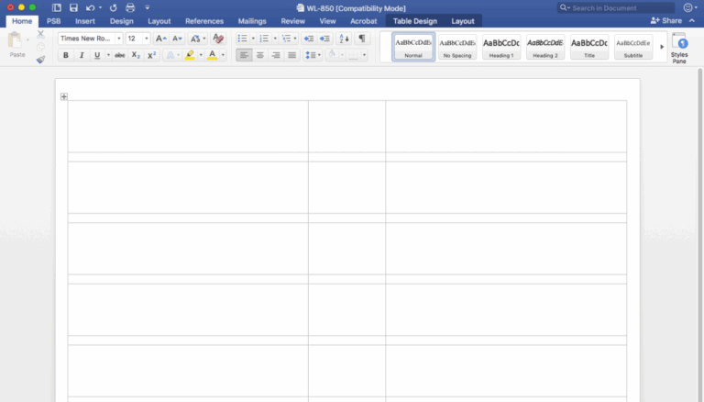The height and width of the screenshot is (402, 704).
Task: Select Align Left paragraph alignment
Action: [x=244, y=55]
